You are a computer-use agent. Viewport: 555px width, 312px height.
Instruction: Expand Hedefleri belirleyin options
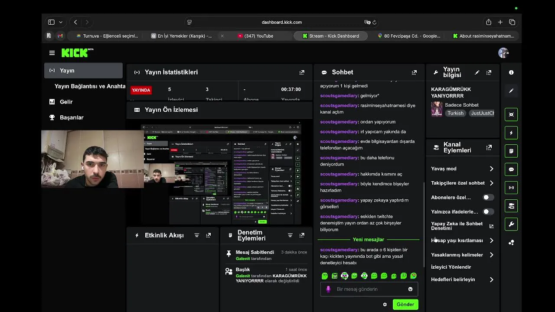pos(462,279)
